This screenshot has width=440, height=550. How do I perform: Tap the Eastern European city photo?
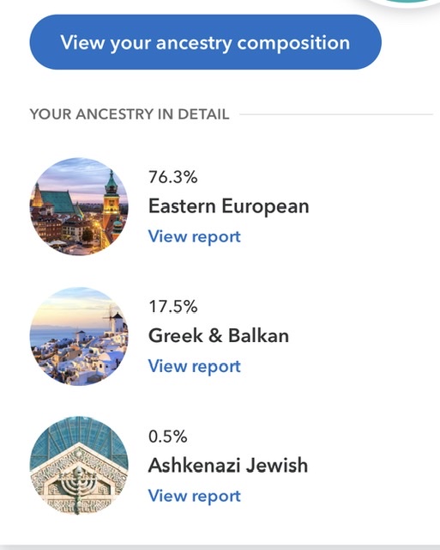click(x=79, y=206)
